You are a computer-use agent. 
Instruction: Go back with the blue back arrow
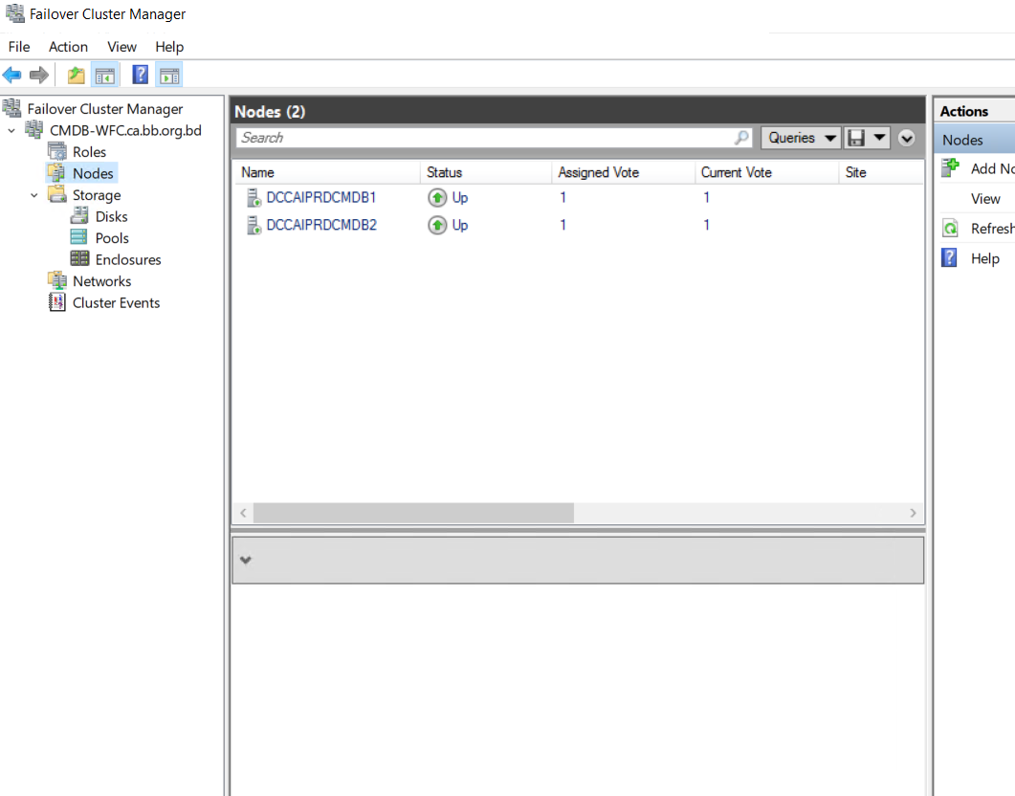tap(11, 75)
